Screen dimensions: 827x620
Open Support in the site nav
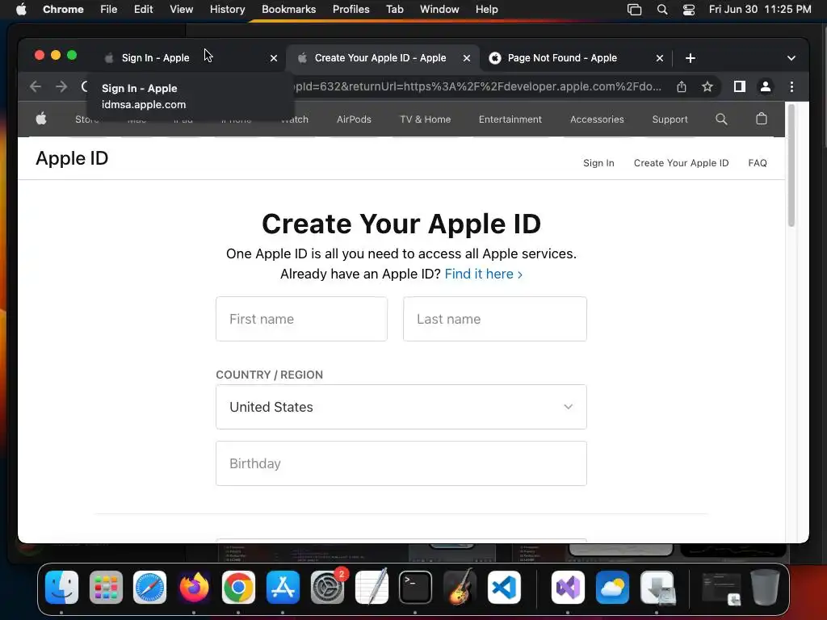670,119
